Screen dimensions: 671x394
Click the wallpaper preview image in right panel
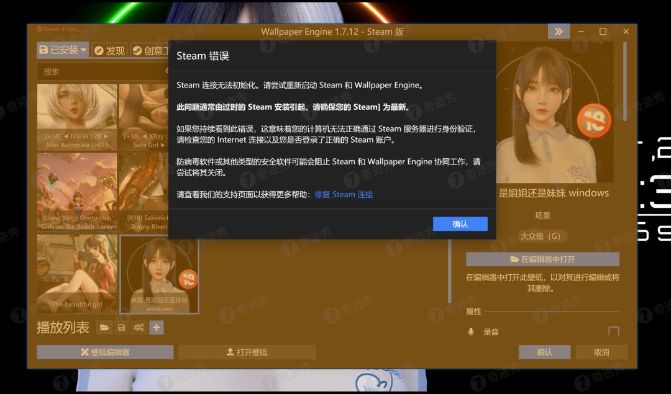click(555, 112)
